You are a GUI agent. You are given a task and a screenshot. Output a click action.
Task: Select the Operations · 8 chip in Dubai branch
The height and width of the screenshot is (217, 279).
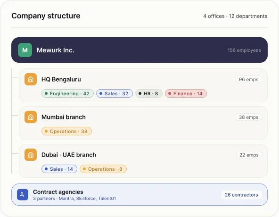[103, 169]
